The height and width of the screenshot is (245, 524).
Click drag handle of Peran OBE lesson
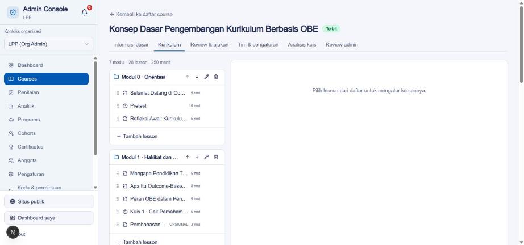pyautogui.click(x=117, y=199)
